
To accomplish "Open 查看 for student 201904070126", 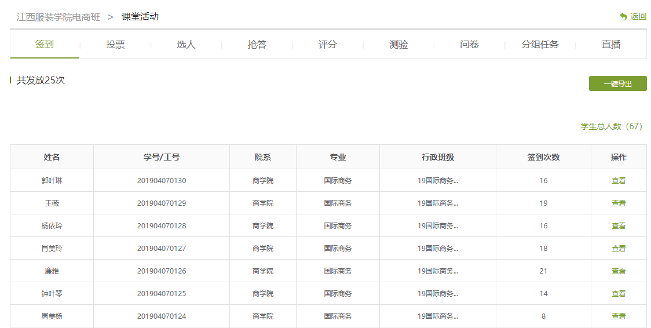I will (x=619, y=271).
